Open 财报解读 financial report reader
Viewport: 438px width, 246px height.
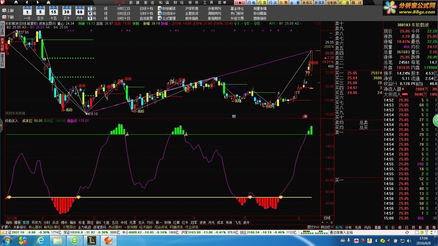coord(167,8)
